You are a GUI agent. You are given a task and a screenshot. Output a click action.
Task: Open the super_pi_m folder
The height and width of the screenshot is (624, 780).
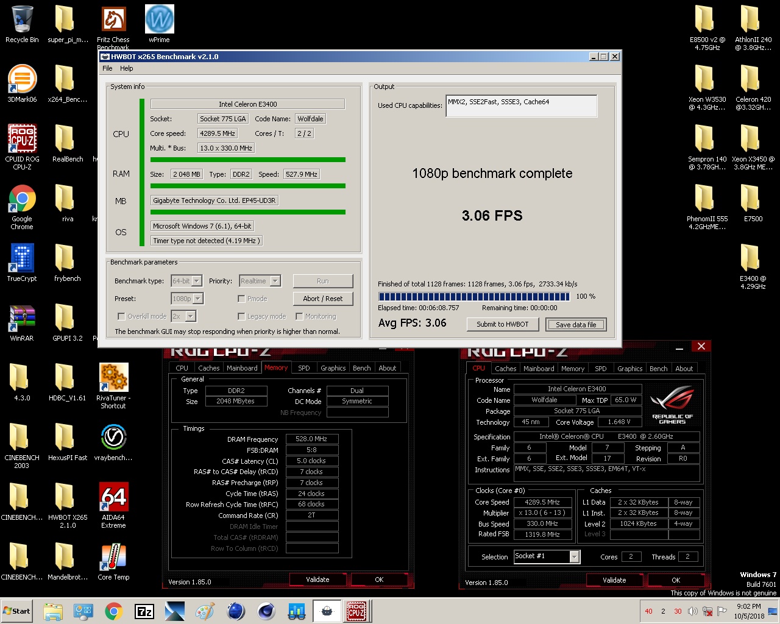(68, 24)
